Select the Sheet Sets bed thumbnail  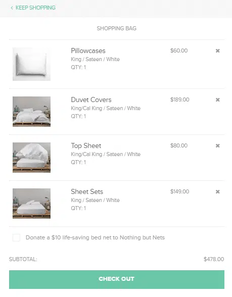[31, 204]
